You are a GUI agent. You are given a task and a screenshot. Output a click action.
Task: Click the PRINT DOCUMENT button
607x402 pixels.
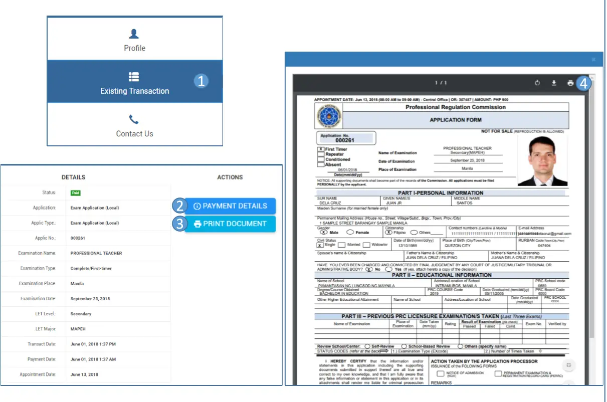(x=230, y=224)
